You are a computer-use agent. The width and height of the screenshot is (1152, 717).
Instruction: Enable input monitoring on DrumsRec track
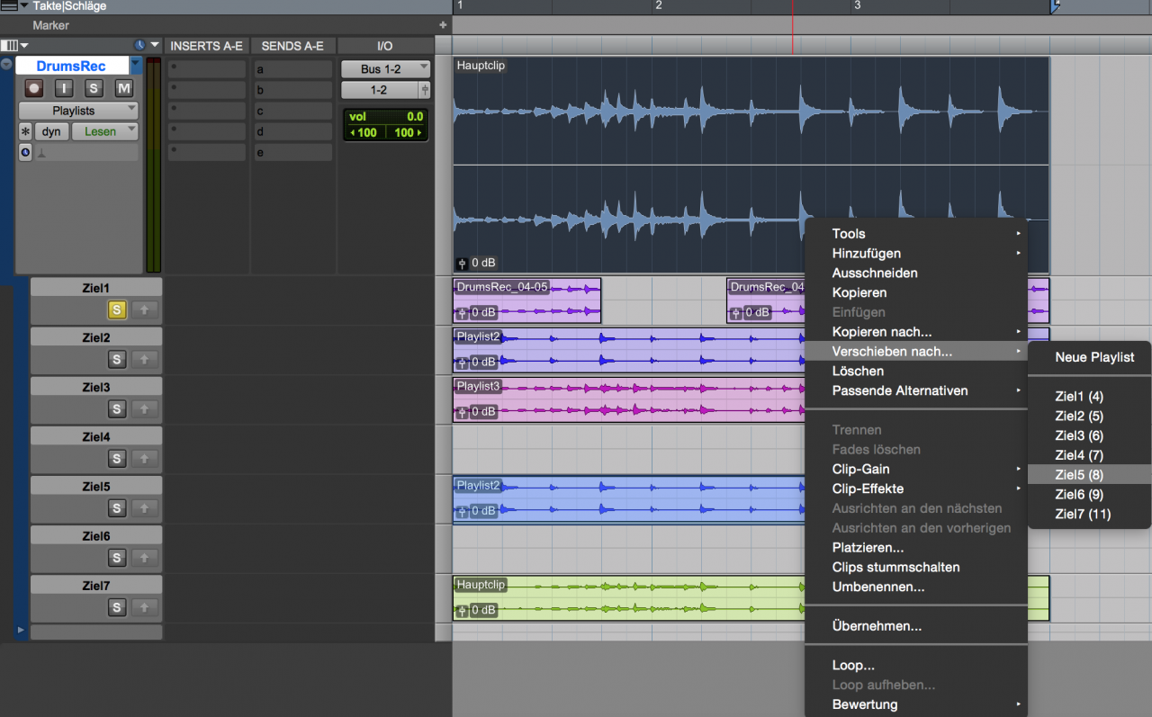tap(64, 88)
